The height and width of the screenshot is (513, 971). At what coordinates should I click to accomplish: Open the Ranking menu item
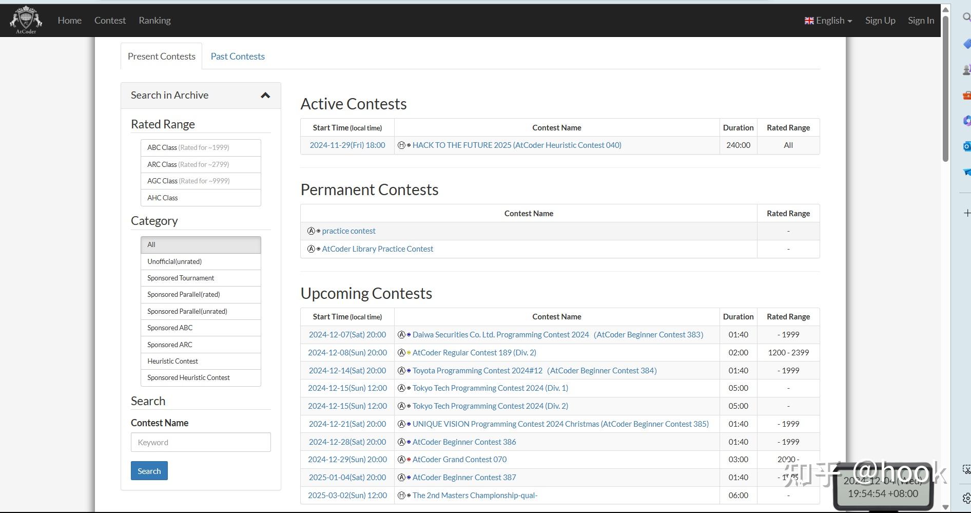tap(154, 21)
